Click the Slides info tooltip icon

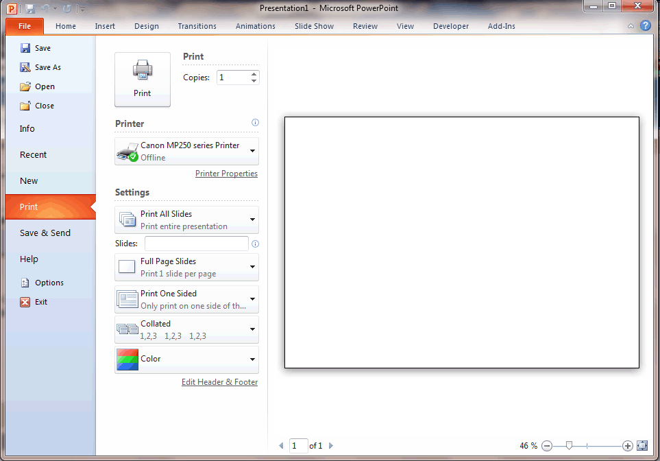(254, 243)
